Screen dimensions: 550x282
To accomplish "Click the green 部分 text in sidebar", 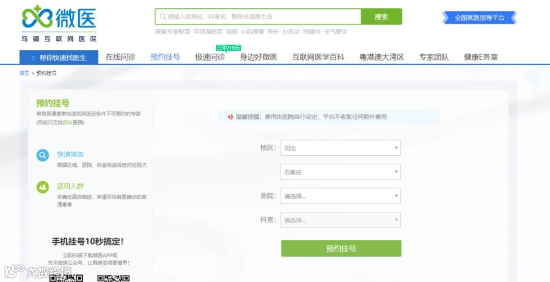I will point(68,122).
